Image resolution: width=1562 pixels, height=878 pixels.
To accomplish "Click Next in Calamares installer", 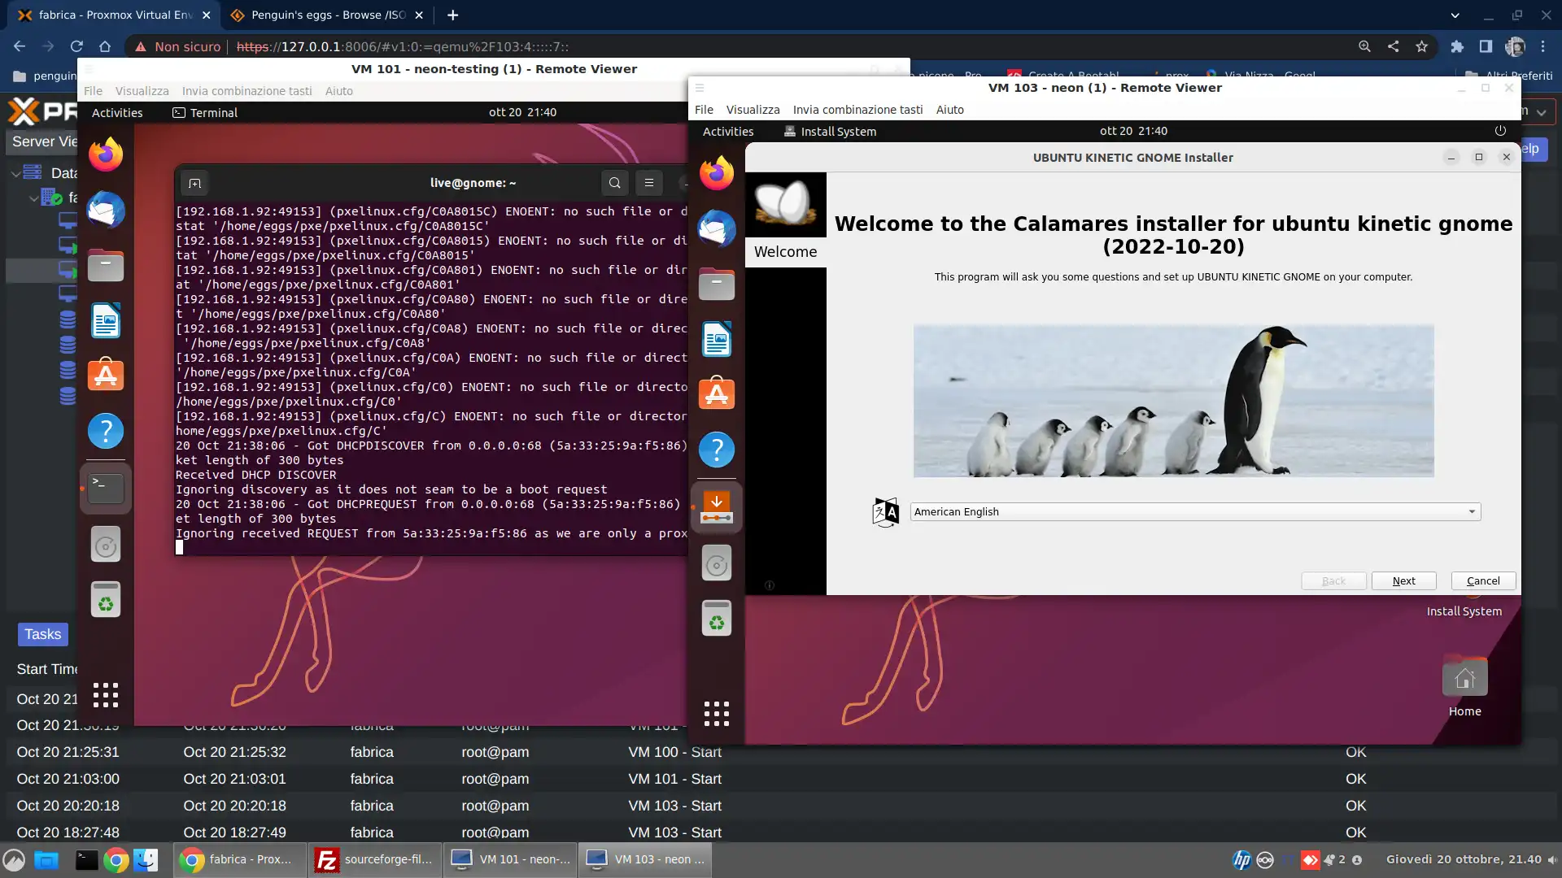I will [x=1403, y=580].
